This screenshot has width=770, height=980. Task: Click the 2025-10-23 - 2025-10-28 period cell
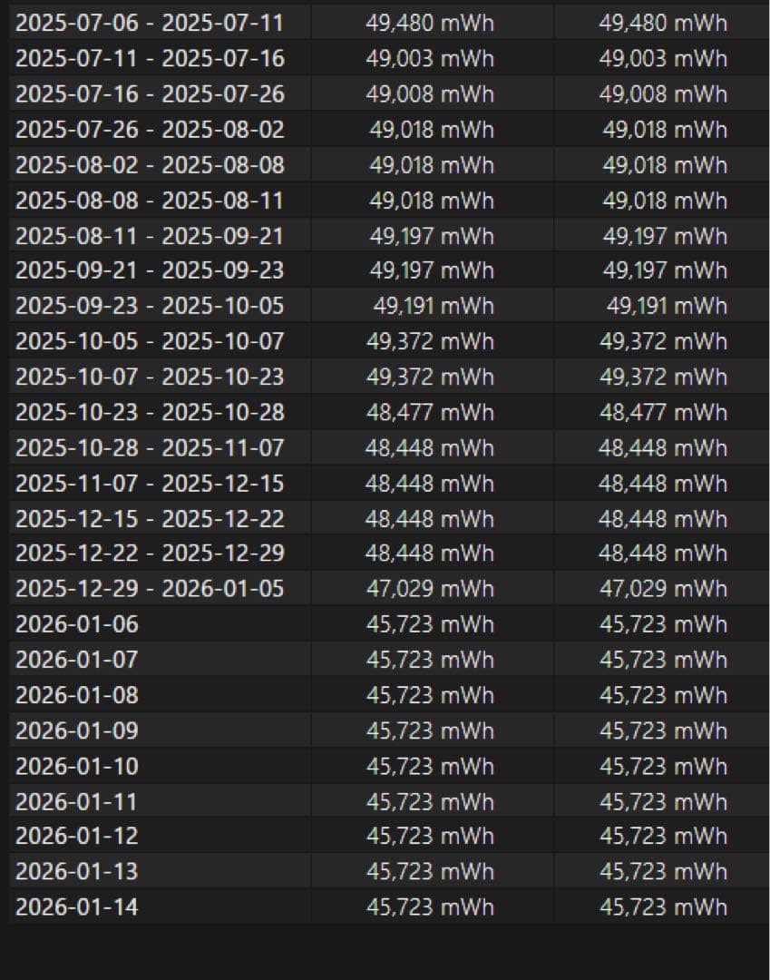pyautogui.click(x=150, y=413)
